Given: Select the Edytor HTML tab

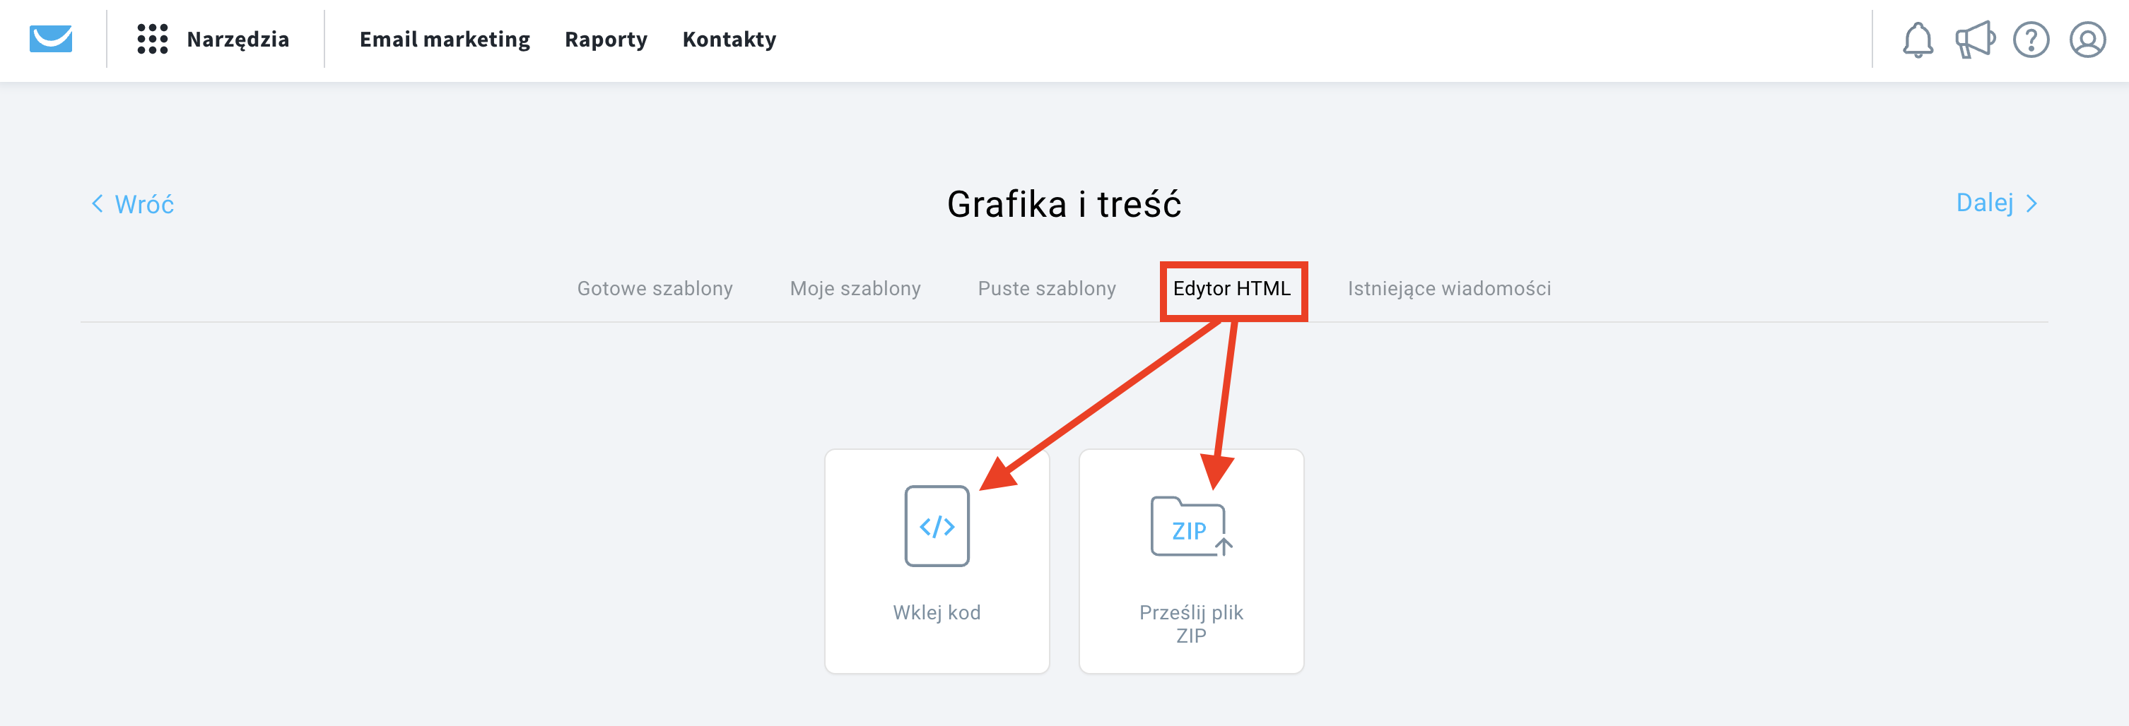Looking at the screenshot, I should (x=1231, y=288).
